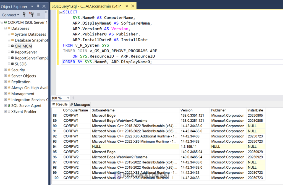The image size is (283, 185).
Task: Expand the ReportServer database
Action: tap(9, 52)
